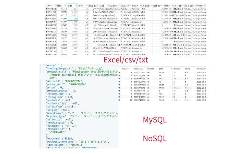The image size is (247, 154).
Task: Select the "sold_by" JSON line
Action: [58, 110]
